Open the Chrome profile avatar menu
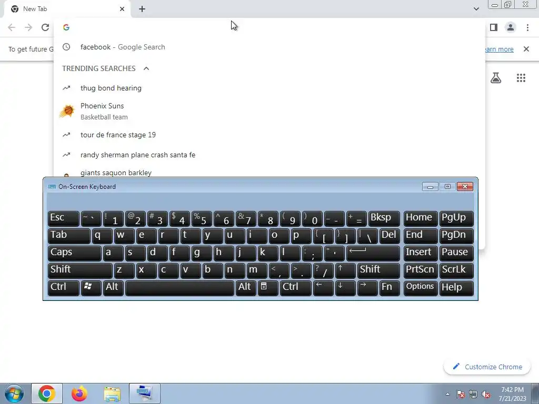The width and height of the screenshot is (539, 404). pyautogui.click(x=511, y=27)
